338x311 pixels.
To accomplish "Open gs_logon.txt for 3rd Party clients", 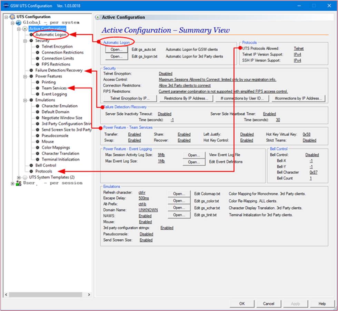I will tap(117, 56).
